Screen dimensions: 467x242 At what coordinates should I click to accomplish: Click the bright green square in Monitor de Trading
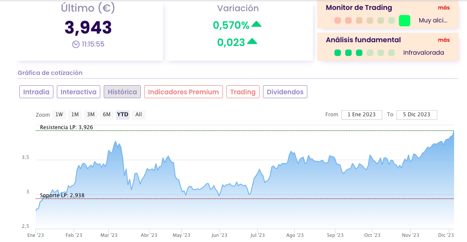405,20
